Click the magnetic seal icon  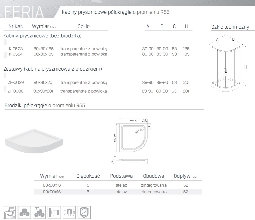tap(69, 212)
